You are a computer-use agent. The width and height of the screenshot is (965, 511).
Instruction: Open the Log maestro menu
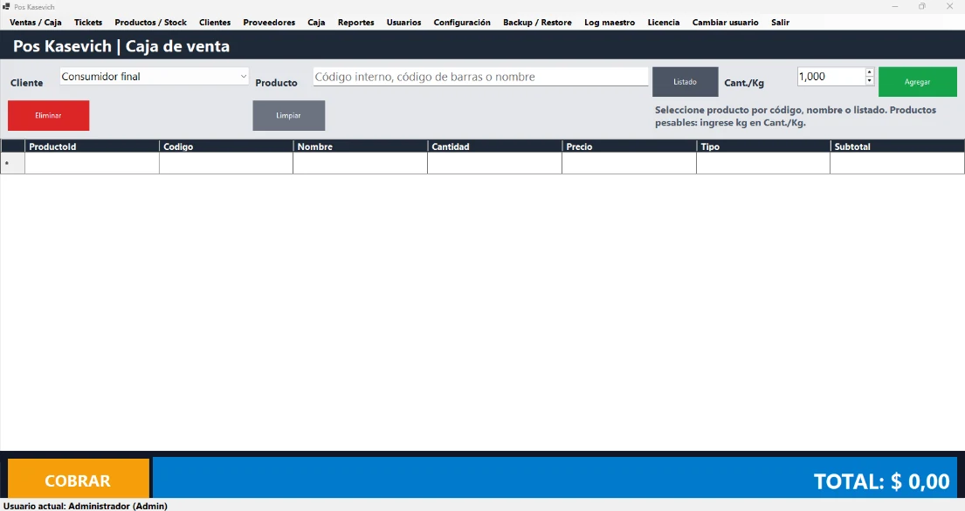[x=610, y=22]
